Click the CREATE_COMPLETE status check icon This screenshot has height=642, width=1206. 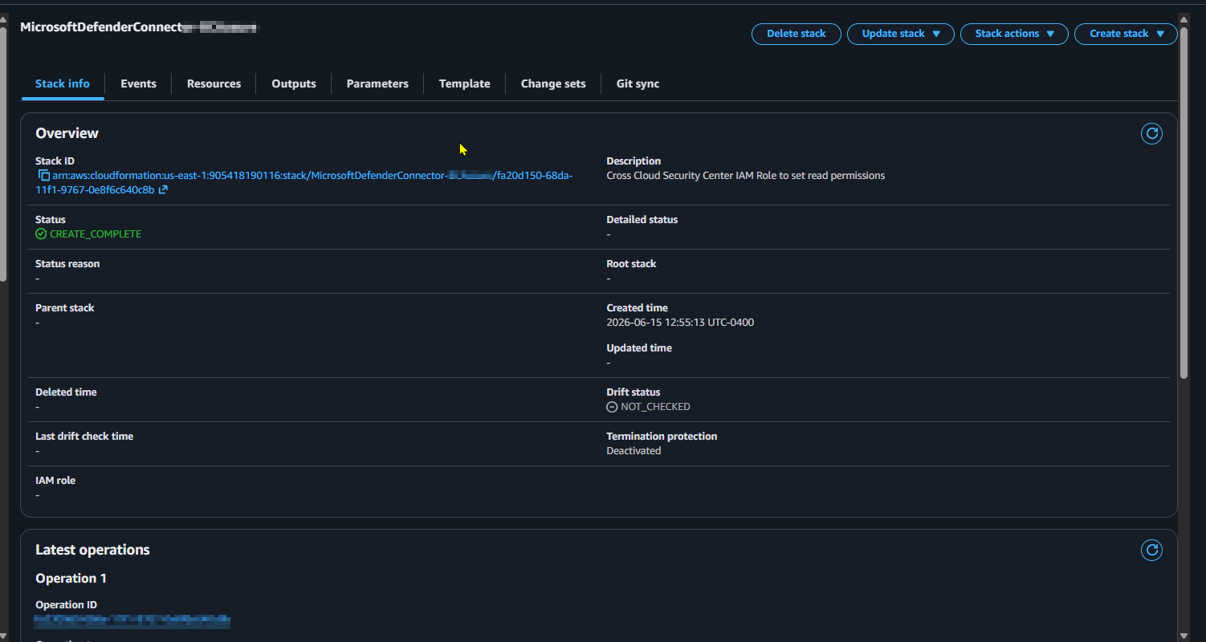tap(41, 234)
